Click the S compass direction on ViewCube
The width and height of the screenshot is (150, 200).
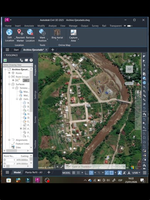pyautogui.click(x=129, y=77)
